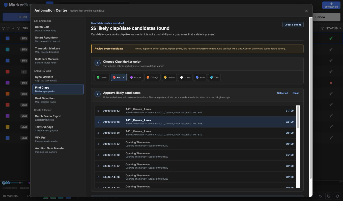Choose the Purple clap marker color

[x=135, y=77]
